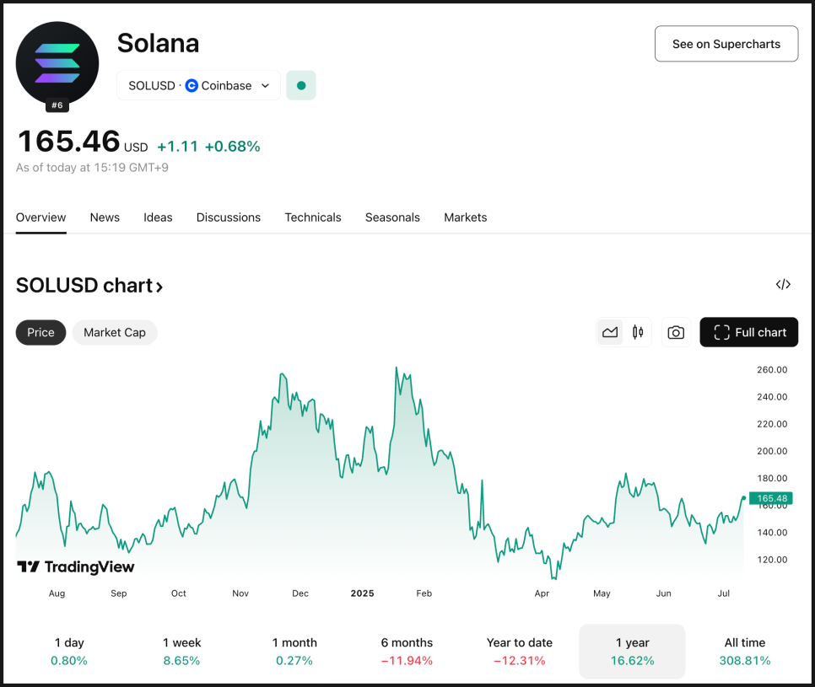Choose the All time range option
This screenshot has width=815, height=687.
point(744,651)
